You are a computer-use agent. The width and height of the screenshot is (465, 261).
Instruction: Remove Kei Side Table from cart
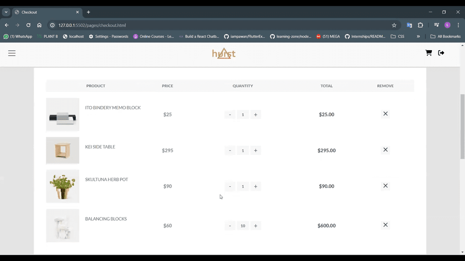tap(385, 150)
